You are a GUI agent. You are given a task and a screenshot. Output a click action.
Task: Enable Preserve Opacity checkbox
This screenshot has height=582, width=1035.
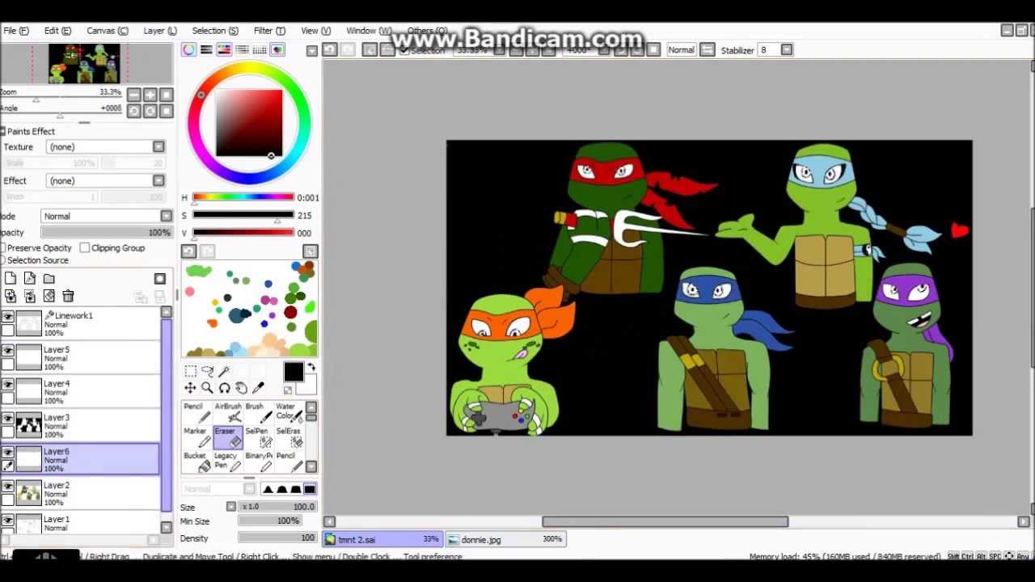click(x=3, y=248)
